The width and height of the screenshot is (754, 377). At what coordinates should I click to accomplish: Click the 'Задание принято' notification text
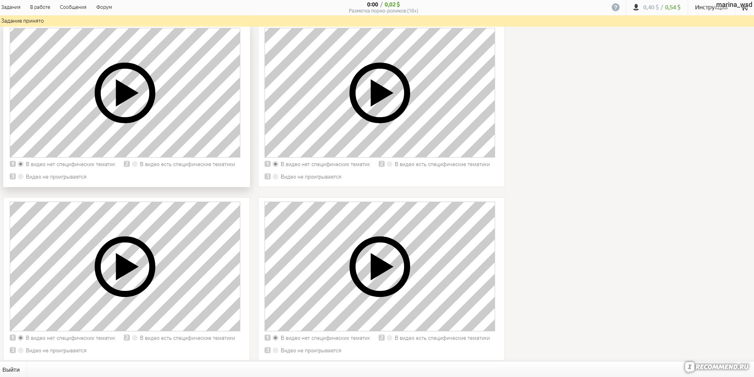pos(23,21)
